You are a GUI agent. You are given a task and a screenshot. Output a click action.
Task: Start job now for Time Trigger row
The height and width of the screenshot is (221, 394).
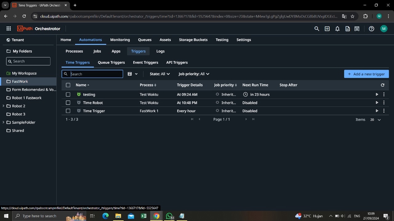click(x=377, y=111)
